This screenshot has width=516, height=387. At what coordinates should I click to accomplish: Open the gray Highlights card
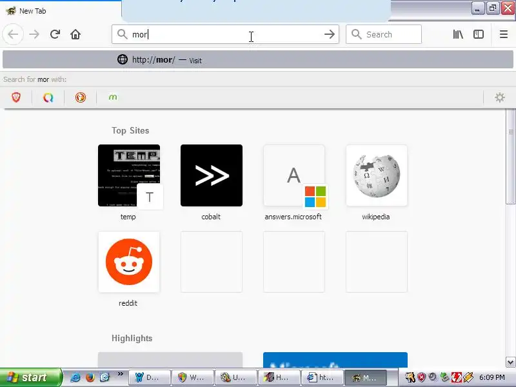170,360
